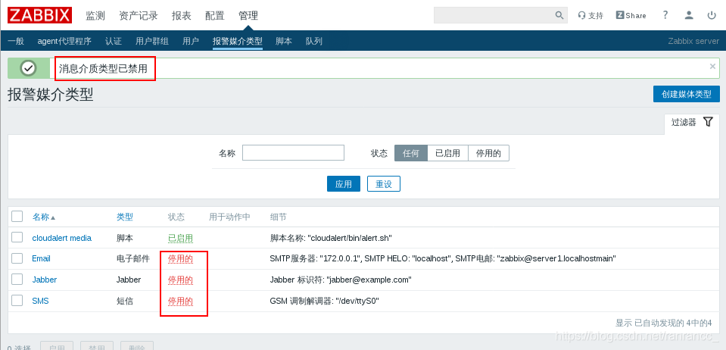This screenshot has width=726, height=350.
Task: Go to the 一般 submenu
Action: [x=16, y=41]
